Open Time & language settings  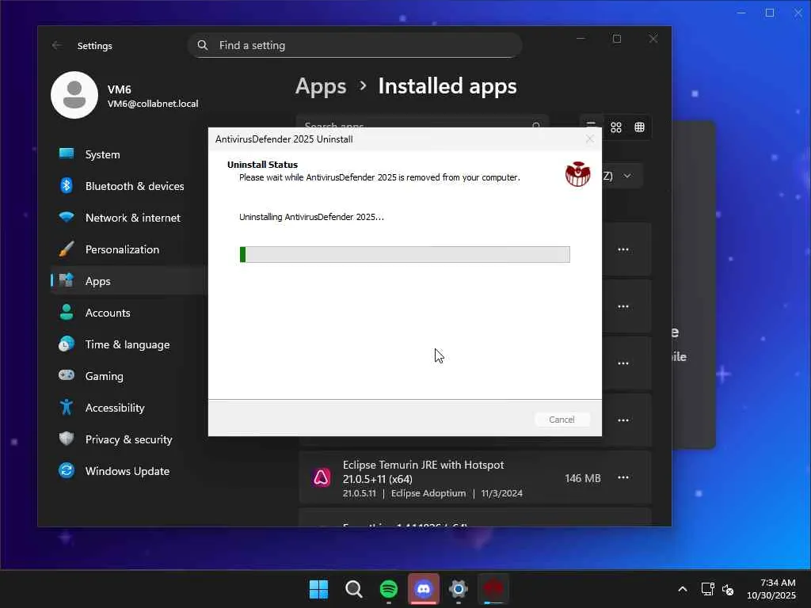pos(129,344)
